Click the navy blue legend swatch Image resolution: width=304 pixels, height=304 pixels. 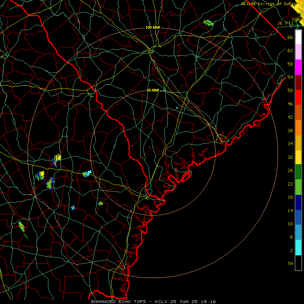pyautogui.click(x=298, y=202)
